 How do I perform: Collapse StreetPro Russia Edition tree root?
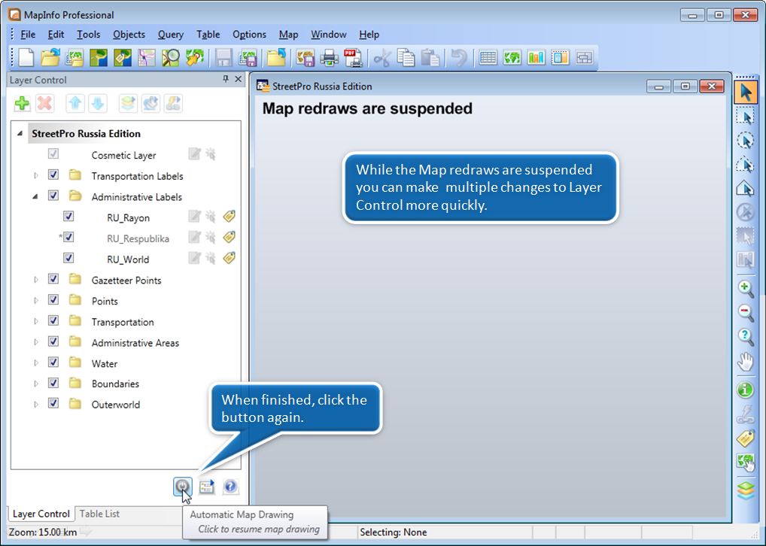(x=20, y=133)
